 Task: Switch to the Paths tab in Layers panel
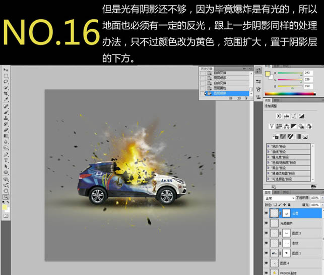coord(286,192)
